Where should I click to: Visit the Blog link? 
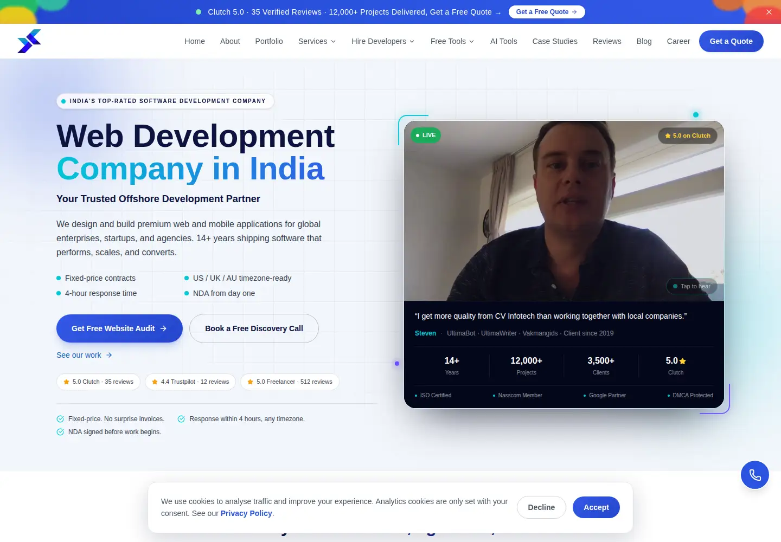[x=644, y=41]
